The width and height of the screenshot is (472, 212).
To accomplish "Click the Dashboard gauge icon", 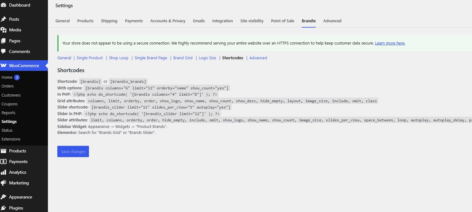I will (3, 5).
